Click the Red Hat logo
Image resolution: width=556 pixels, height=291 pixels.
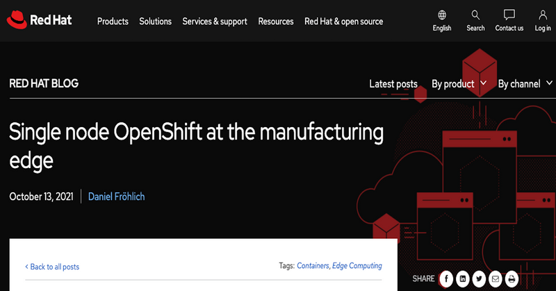(40, 20)
